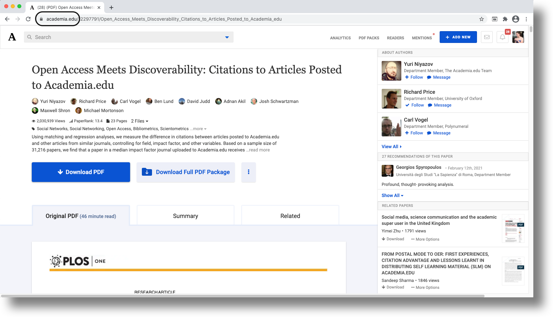This screenshot has height=317, width=553.
Task: Close the current browser tab
Action: (99, 7)
